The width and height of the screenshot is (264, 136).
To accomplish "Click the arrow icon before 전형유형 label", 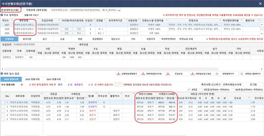I will 24,10.
